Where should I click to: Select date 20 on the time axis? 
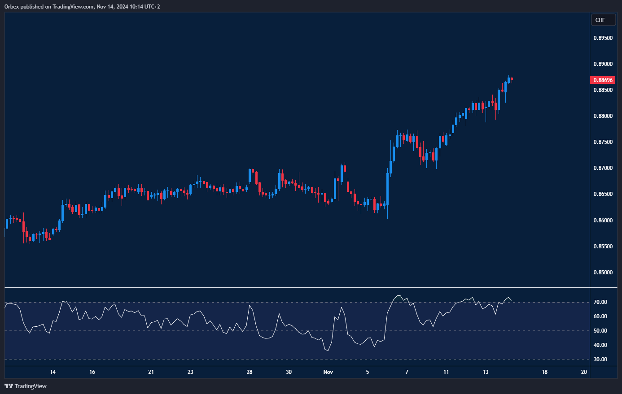click(x=584, y=372)
